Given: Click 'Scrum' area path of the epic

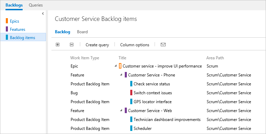Looking at the screenshot, I should click(212, 66).
